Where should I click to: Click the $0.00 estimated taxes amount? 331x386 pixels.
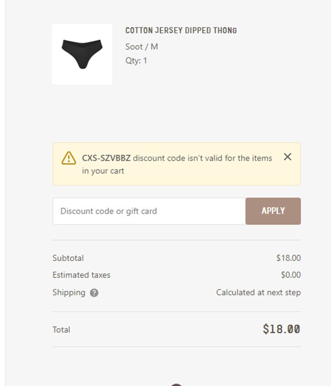pos(291,275)
